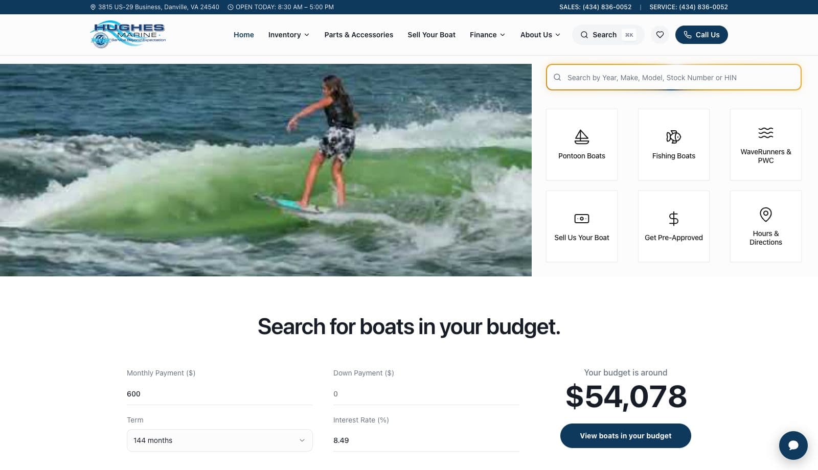The height and width of the screenshot is (470, 818).
Task: Open the chat bubble widget
Action: [793, 445]
